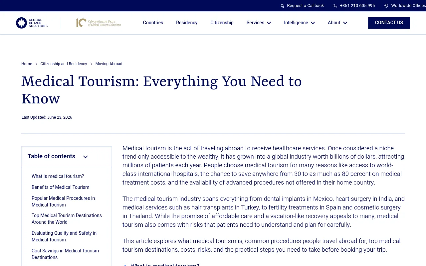The image size is (426, 266).
Task: Expand the Services dropdown chevron
Action: click(269, 23)
